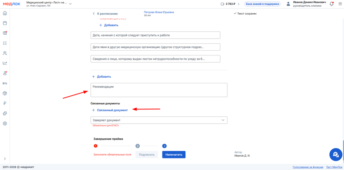Viewport: 344px width, 170px height.
Task: Open the settings gear icon in sidebar
Action: coord(5,123)
